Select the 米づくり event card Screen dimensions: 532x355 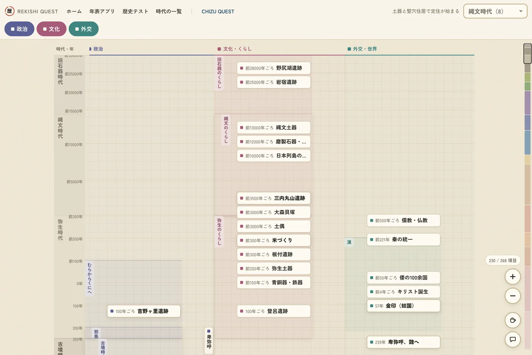pyautogui.click(x=273, y=240)
